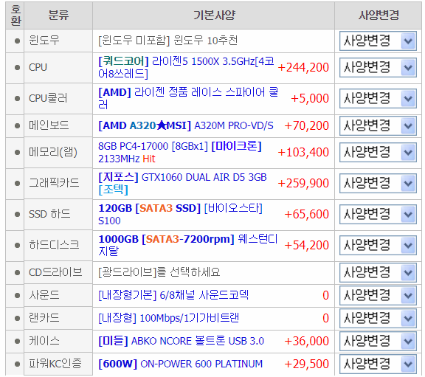The image size is (425, 377).
Task: Open the 사양변경 dropdown for 케이스 row
Action: coord(378,342)
